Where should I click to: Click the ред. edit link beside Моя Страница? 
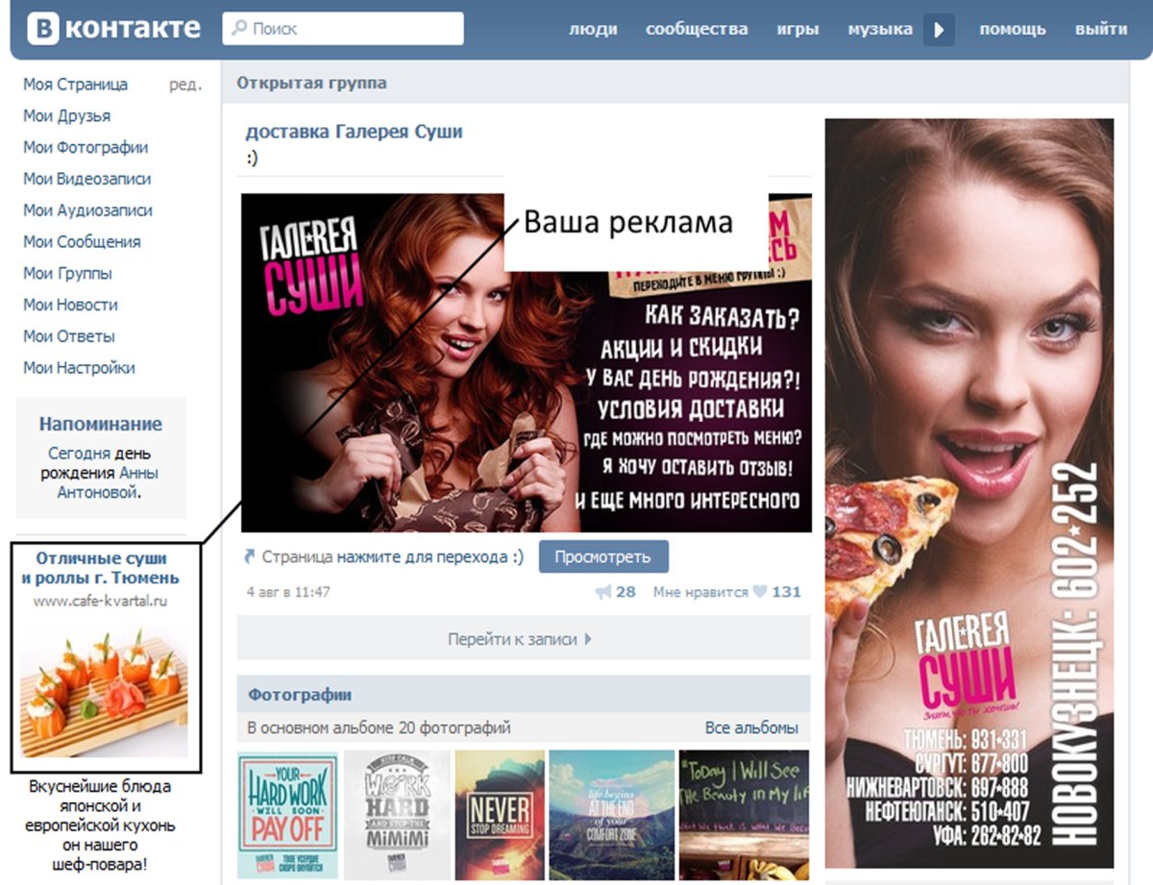[x=185, y=85]
